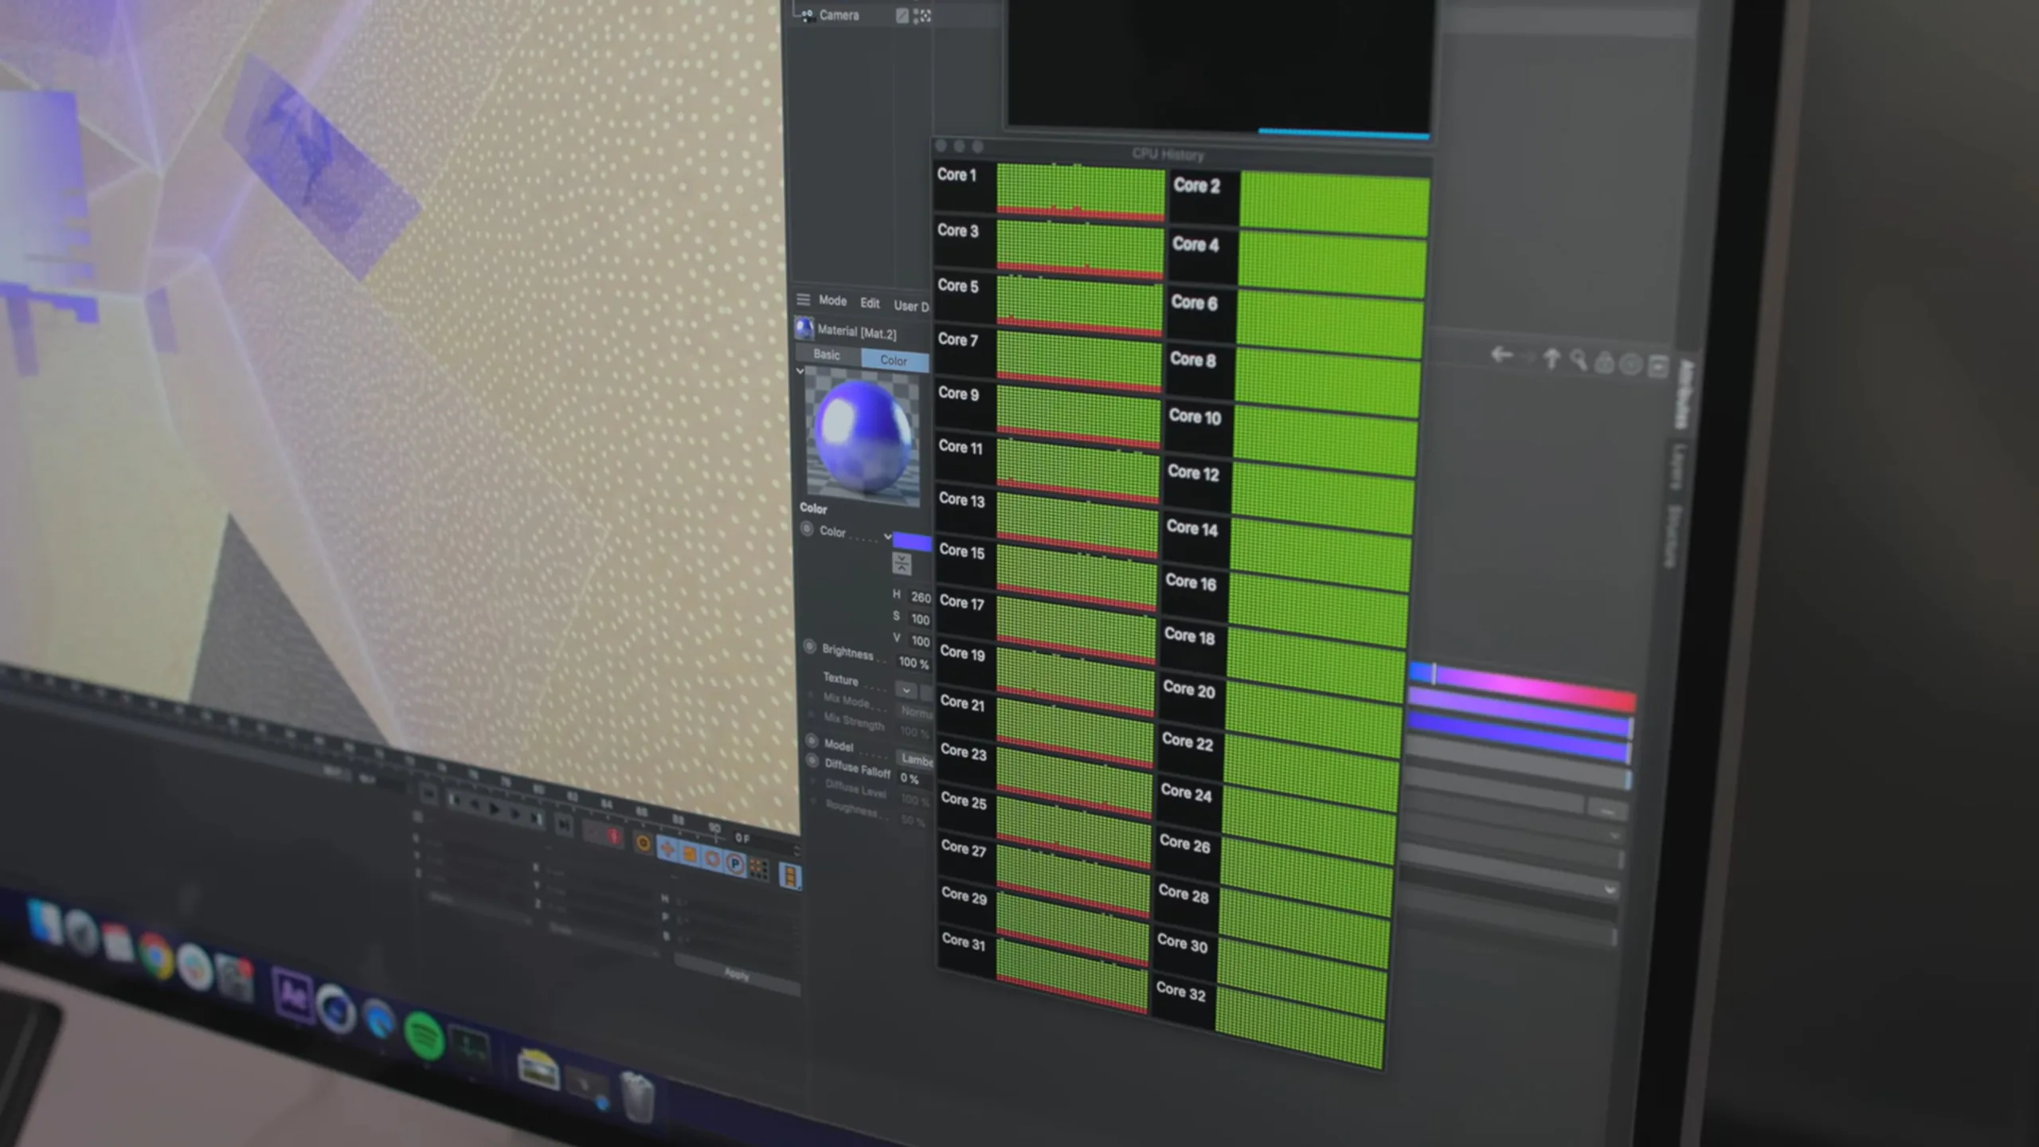Click the record keyframe button
The width and height of the screenshot is (2039, 1147).
point(613,836)
